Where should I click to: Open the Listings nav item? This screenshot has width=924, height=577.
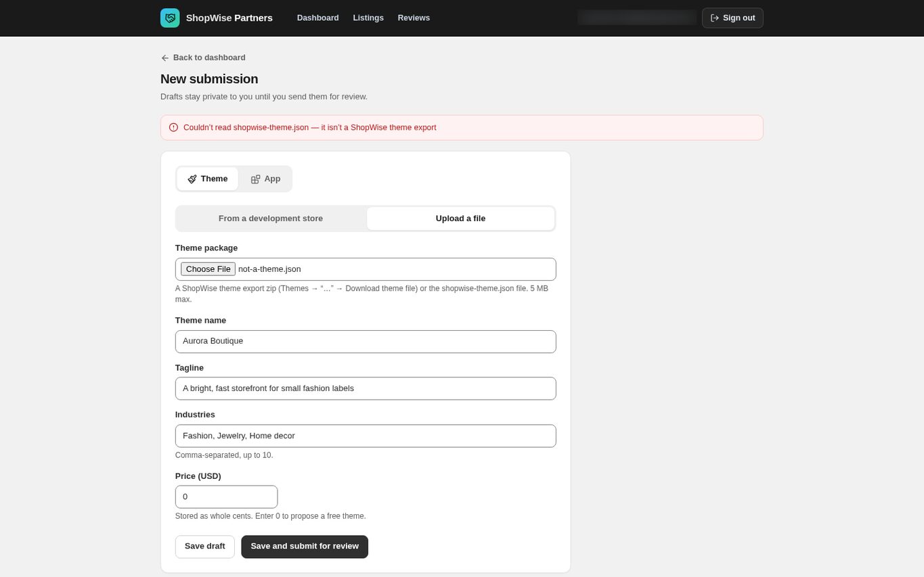(x=368, y=18)
